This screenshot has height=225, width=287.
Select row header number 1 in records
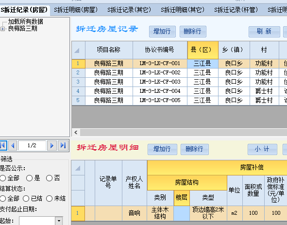pos(78,64)
